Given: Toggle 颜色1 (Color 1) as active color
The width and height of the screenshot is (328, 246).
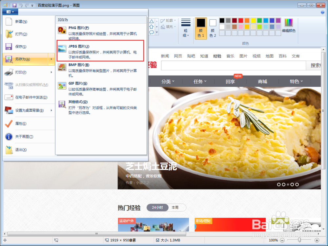Looking at the screenshot, I should tap(201, 27).
